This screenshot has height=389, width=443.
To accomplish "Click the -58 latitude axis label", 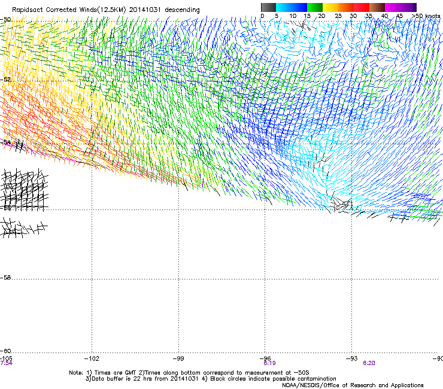I will pyautogui.click(x=5, y=278).
